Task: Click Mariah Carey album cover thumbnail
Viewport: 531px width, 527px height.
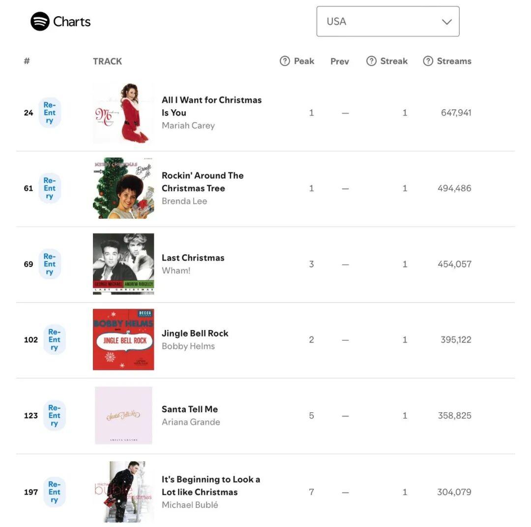Action: (123, 113)
